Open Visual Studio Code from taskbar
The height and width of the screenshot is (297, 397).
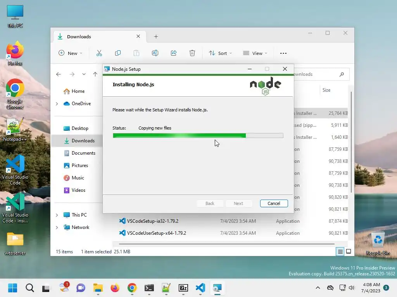200,288
